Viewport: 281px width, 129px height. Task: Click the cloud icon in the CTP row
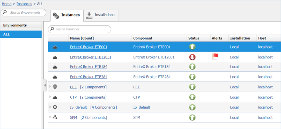[55, 97]
